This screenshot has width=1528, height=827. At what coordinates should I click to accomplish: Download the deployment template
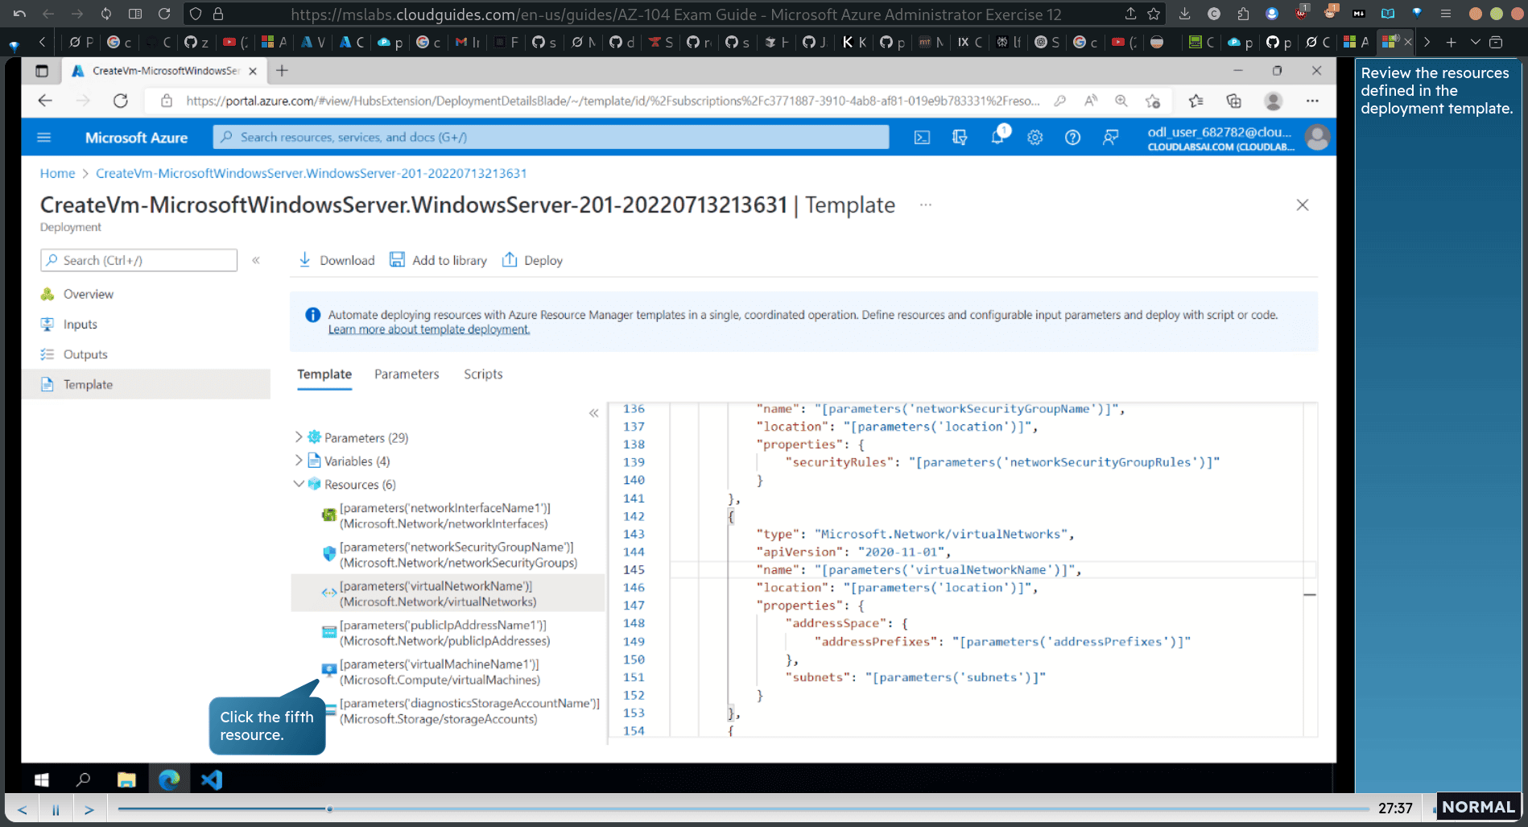[x=337, y=260]
